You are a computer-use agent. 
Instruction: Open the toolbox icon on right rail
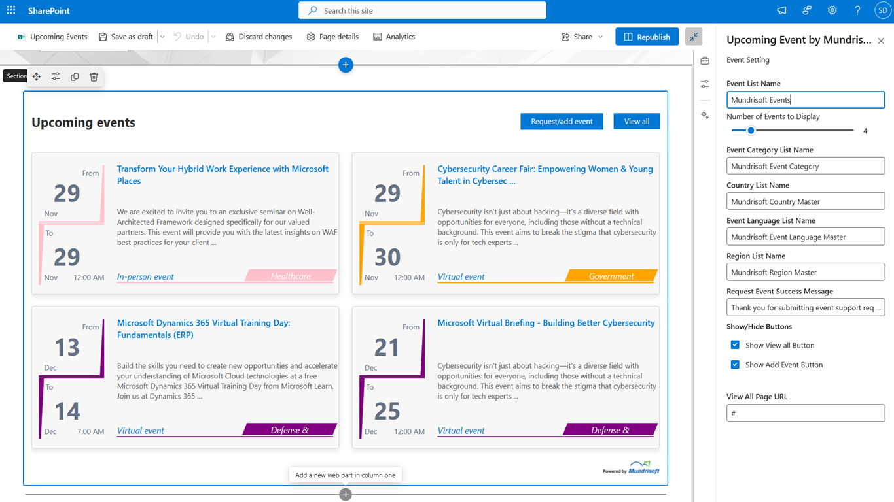point(705,61)
